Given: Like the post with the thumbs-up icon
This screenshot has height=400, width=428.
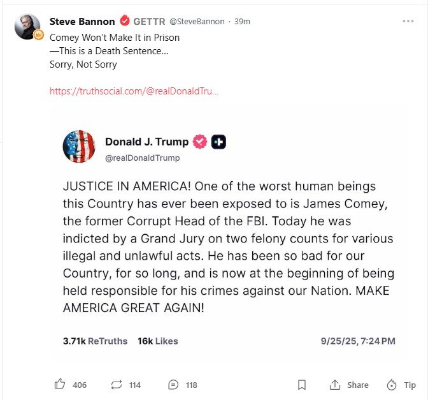Looking at the screenshot, I should point(60,384).
